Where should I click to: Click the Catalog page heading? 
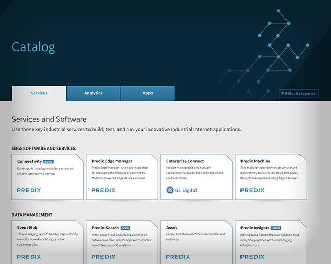[x=33, y=47]
